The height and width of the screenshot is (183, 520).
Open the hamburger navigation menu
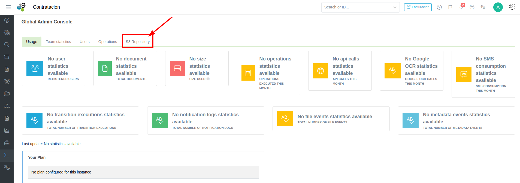[x=9, y=7]
